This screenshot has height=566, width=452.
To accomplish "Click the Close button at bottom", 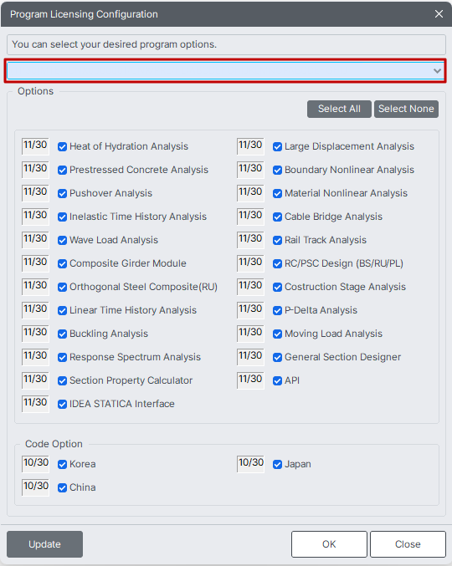I will coord(408,544).
